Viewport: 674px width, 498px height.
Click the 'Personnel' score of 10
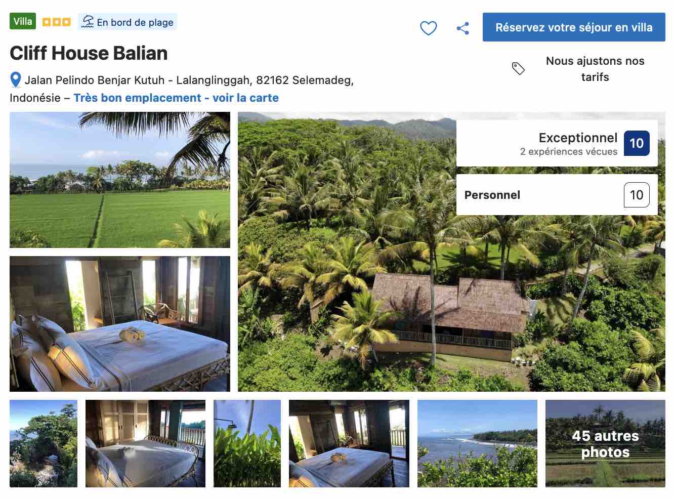[x=636, y=195]
